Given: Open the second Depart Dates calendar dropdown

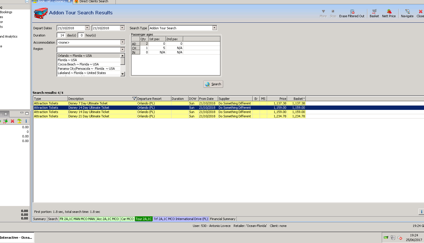Looking at the screenshot, I should (122, 28).
